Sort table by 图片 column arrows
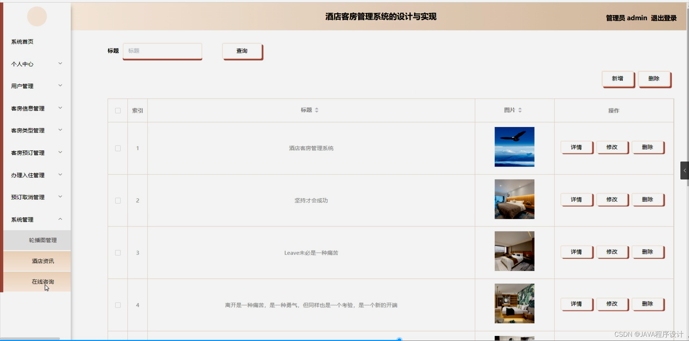 click(x=520, y=110)
